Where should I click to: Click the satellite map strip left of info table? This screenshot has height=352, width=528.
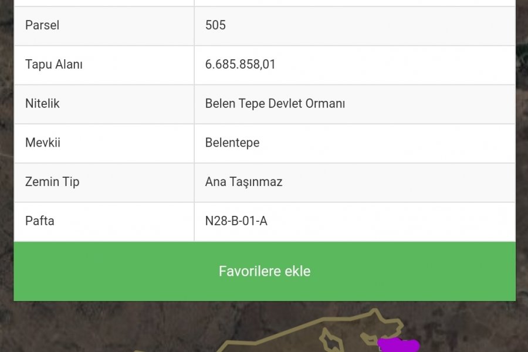coord(6,151)
